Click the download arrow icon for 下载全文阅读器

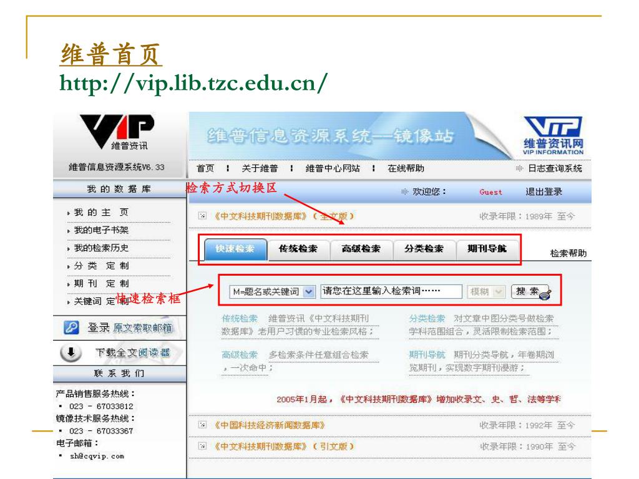pos(71,352)
